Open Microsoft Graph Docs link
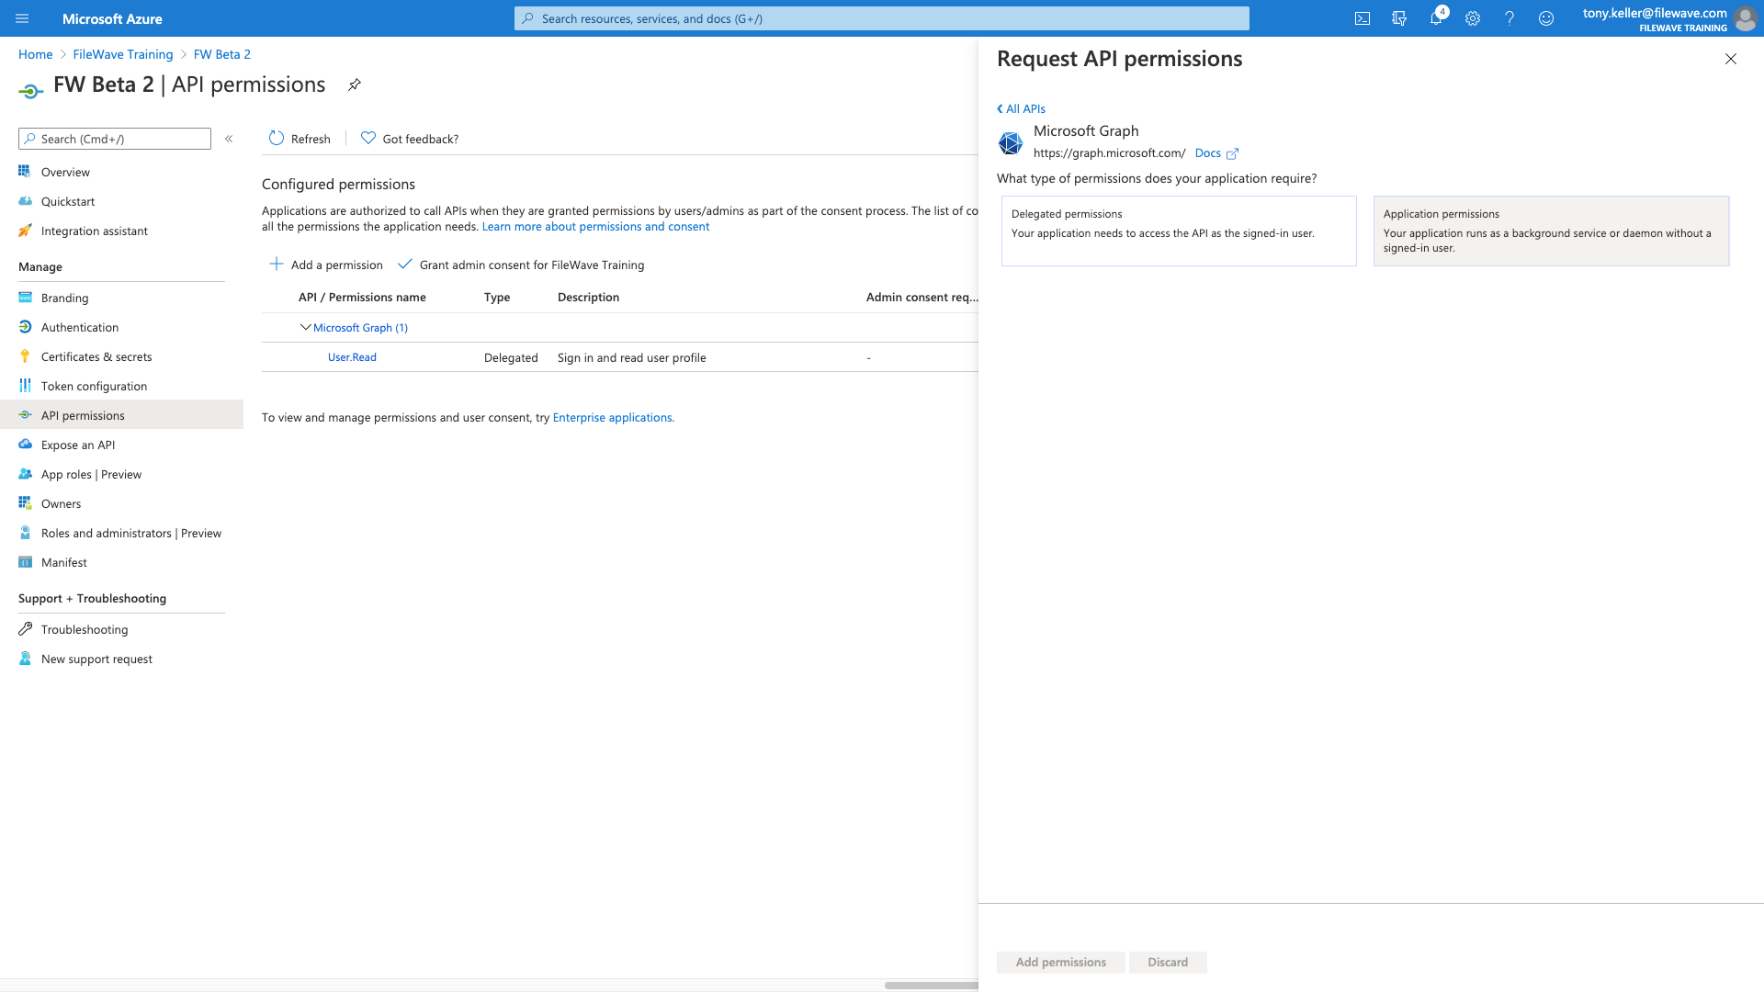Image resolution: width=1764 pixels, height=992 pixels. [1216, 153]
